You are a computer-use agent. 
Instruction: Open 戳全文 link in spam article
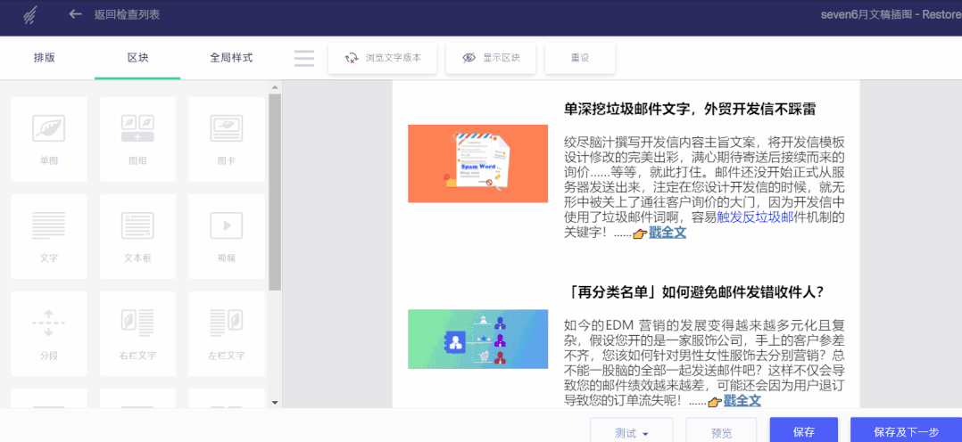(668, 233)
